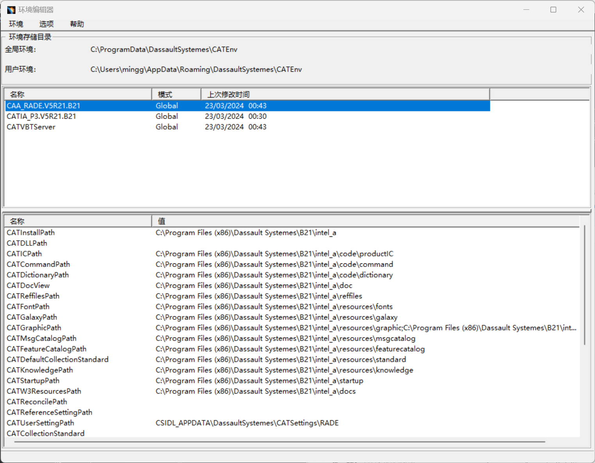Image resolution: width=595 pixels, height=463 pixels.
Task: Select the CATW3ResourcesPath variable
Action: (44, 391)
